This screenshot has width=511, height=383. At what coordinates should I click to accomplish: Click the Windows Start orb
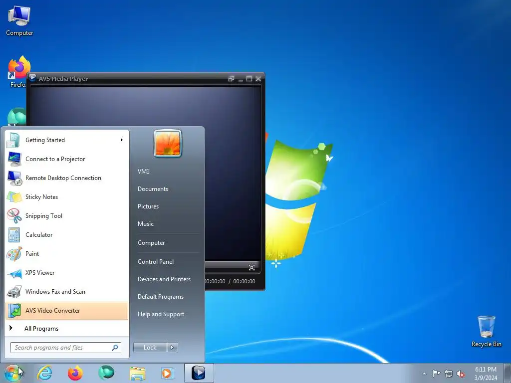coord(13,373)
